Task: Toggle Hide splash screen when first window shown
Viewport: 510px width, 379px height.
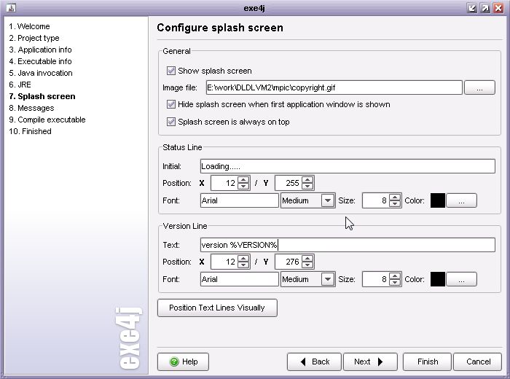Action: click(171, 104)
